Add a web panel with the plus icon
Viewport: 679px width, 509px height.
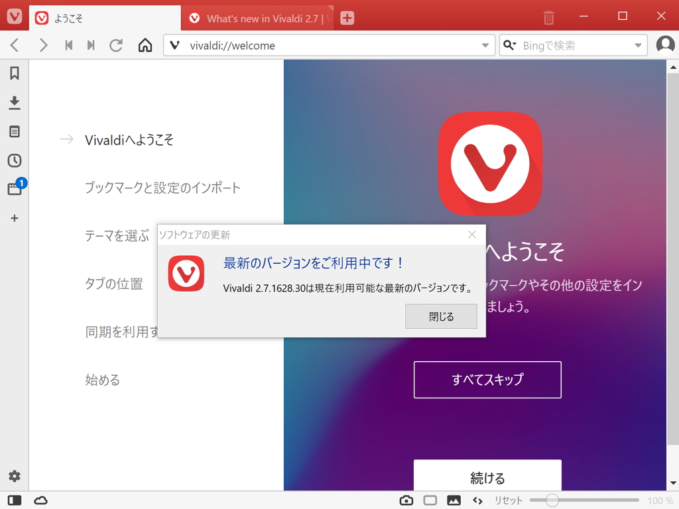pos(15,218)
